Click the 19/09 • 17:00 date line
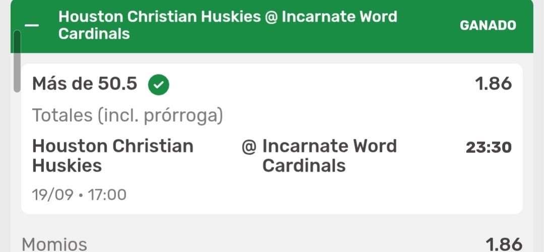Image resolution: width=544 pixels, height=252 pixels. (80, 195)
